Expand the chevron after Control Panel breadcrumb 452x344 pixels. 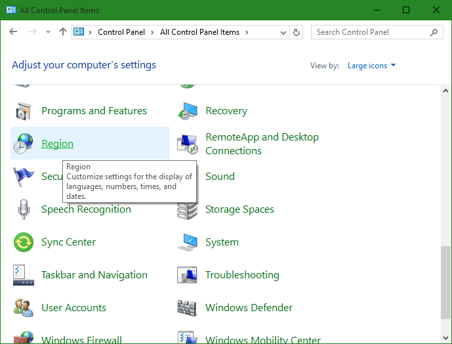152,32
